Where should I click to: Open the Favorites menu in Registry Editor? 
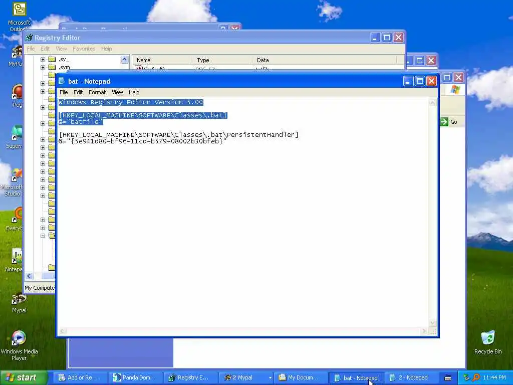84,49
